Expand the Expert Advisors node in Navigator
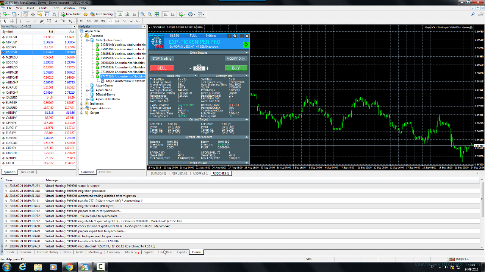485x272 pixels. coord(82,108)
